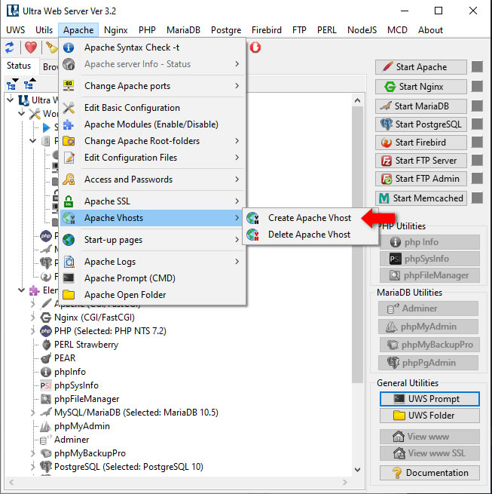Click the console icon beside Apache Prompt (CMD)
The image size is (492, 494).
(x=69, y=278)
